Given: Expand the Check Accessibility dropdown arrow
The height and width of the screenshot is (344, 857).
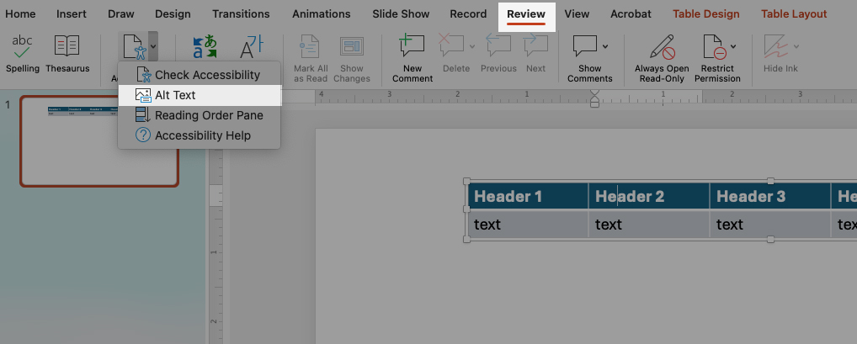Looking at the screenshot, I should click(152, 45).
